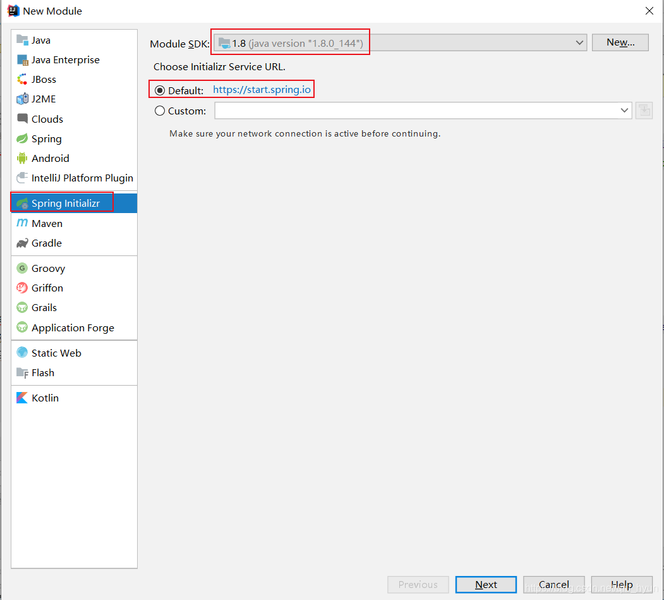
Task: Click the IntelliJ Platform Plugin plug icon
Action: 22,178
